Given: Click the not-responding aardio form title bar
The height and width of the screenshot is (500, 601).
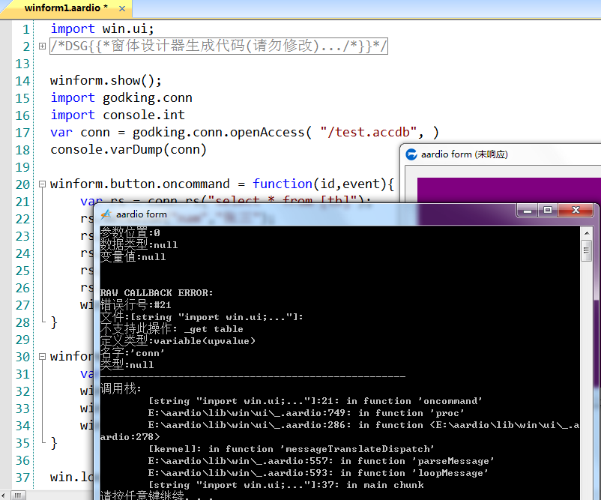Looking at the screenshot, I should 502,154.
